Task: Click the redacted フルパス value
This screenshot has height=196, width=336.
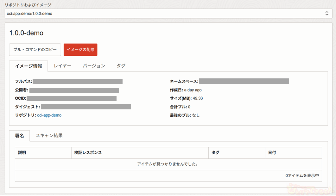Action: [78, 82]
